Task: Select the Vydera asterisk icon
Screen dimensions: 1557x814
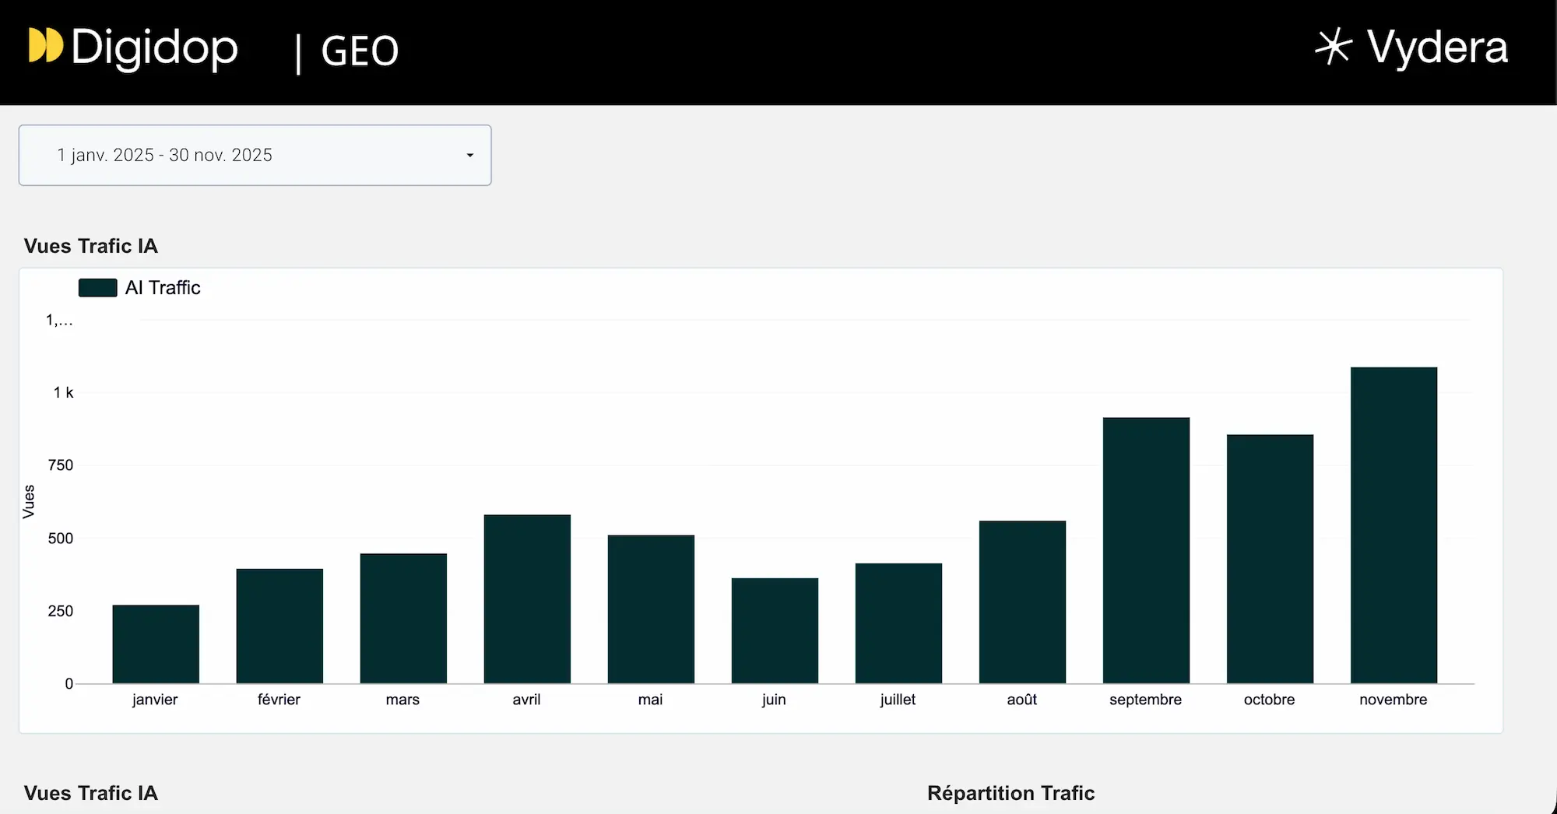Action: tap(1333, 47)
